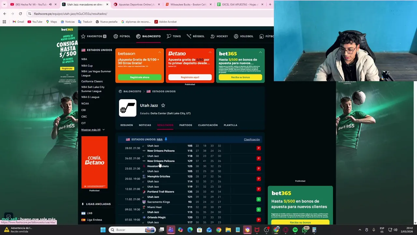Click the taskbar Buscar search box
Viewport: 417px width, 235px height.
tap(132, 230)
